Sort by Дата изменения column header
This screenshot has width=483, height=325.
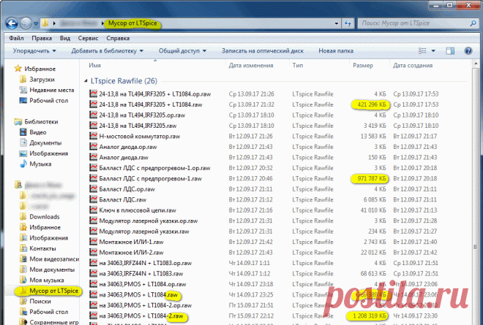click(x=251, y=66)
